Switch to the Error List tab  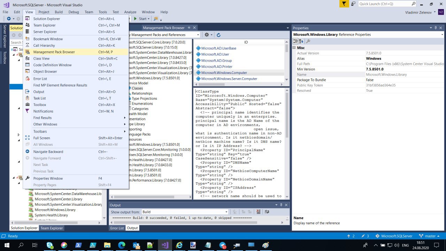coord(117,228)
